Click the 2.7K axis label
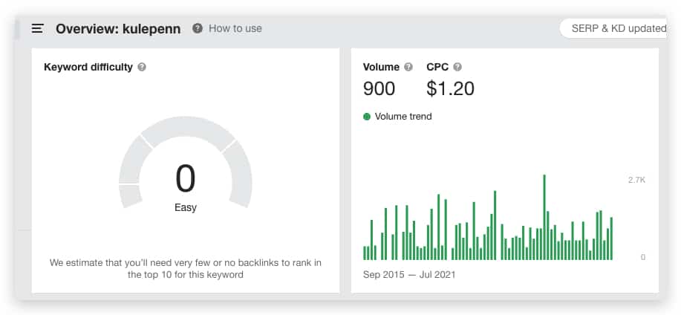 pyautogui.click(x=636, y=180)
